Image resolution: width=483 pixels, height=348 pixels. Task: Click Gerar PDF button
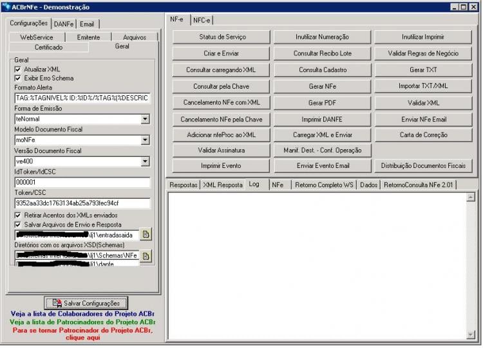click(322, 103)
